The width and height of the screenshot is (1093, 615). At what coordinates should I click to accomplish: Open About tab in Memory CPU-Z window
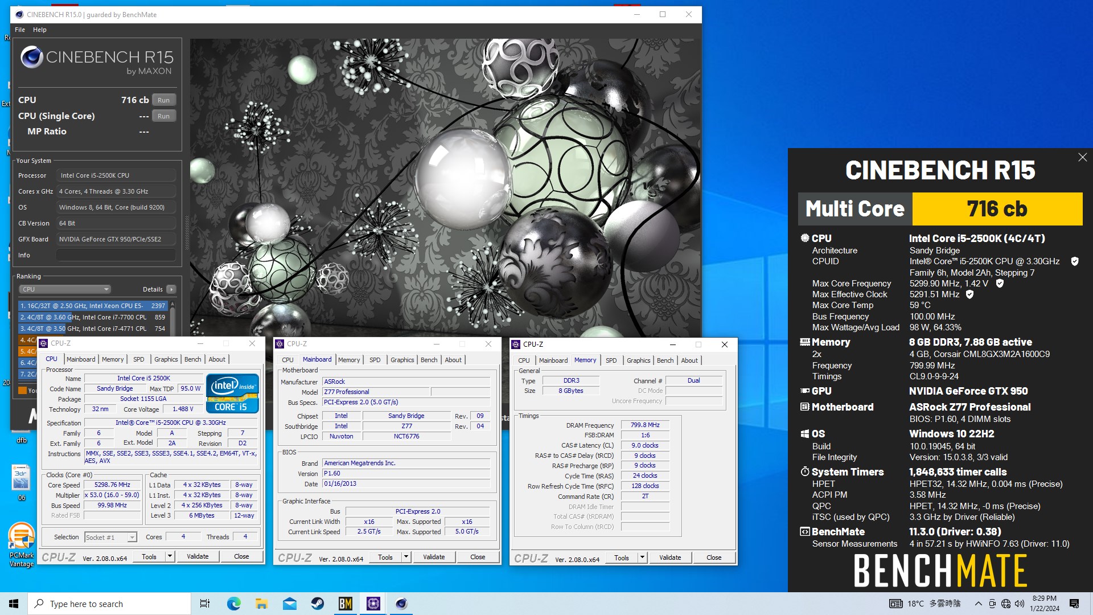point(689,360)
